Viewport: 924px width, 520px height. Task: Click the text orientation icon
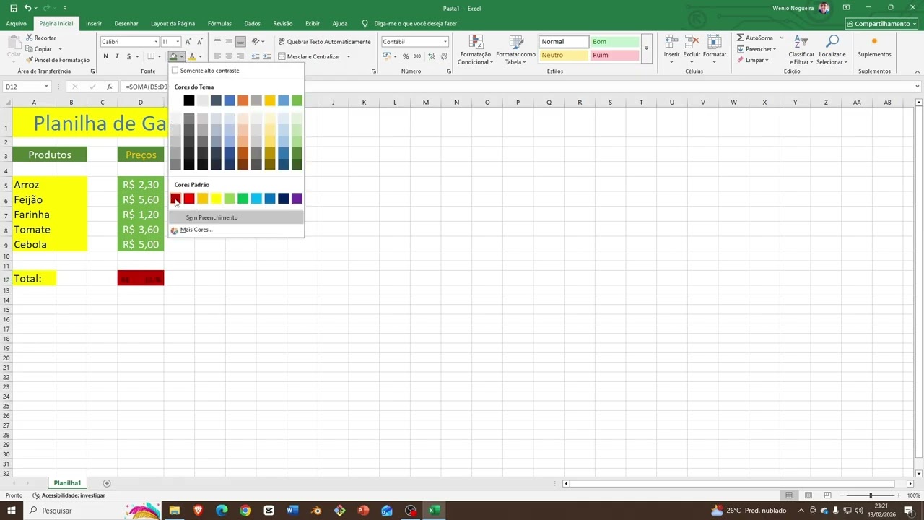click(256, 42)
